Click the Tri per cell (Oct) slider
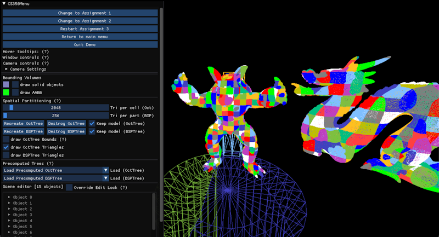The image size is (439, 237). tap(56, 107)
